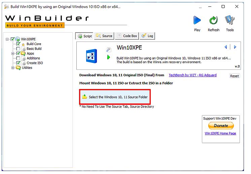
Task: Switch to the Source tab
Action: coord(104,36)
